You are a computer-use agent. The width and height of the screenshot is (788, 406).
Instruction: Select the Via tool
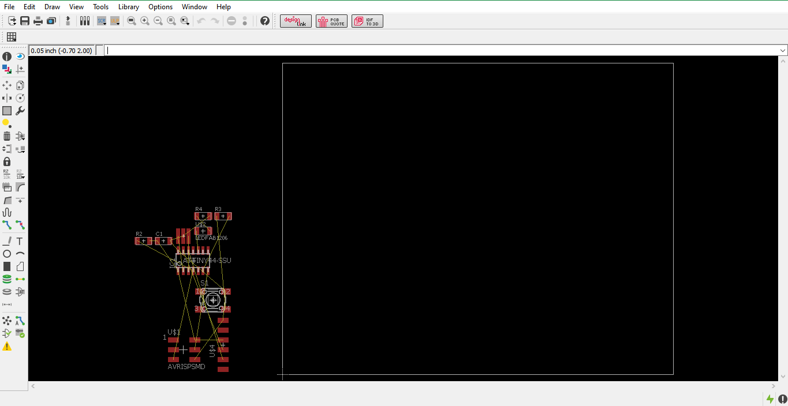coord(7,279)
